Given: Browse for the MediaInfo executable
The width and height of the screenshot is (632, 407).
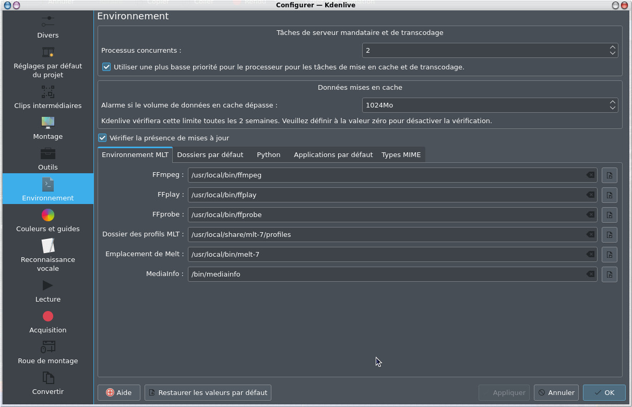Looking at the screenshot, I should 610,274.
